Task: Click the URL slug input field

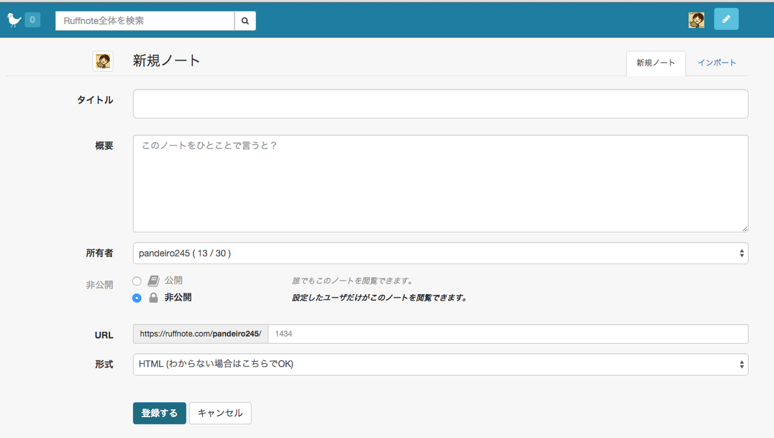Action: click(508, 334)
